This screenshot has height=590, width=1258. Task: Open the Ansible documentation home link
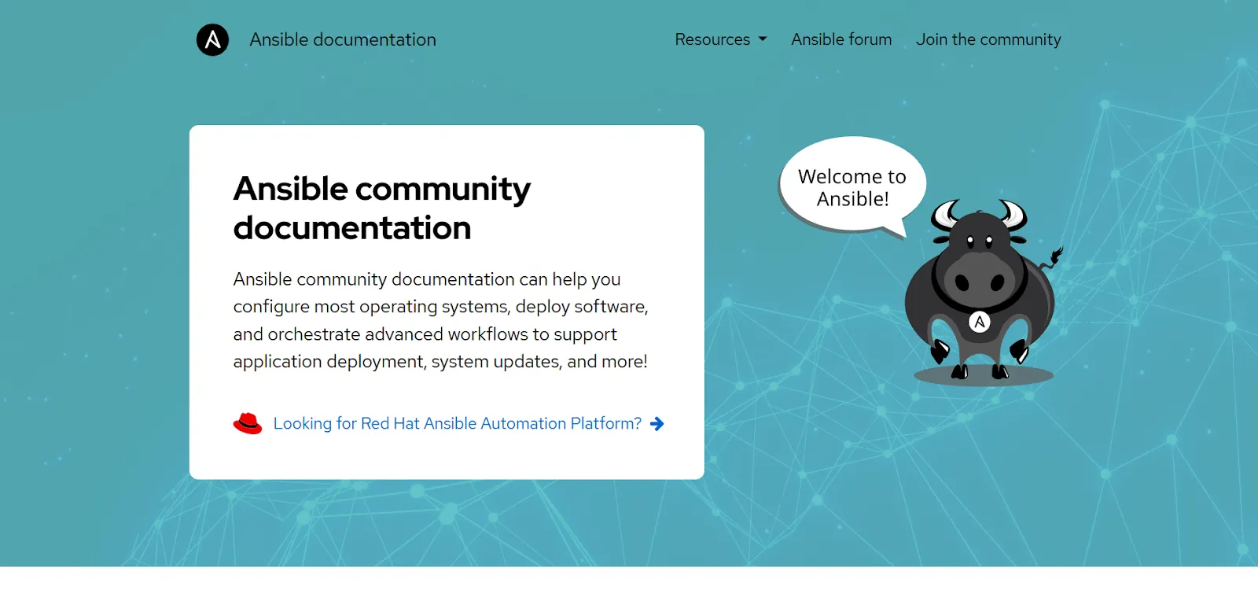click(x=343, y=39)
